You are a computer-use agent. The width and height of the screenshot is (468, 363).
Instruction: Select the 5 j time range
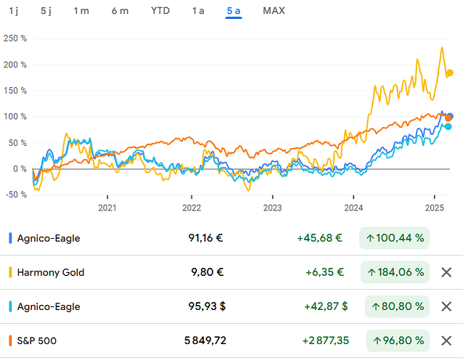click(46, 11)
